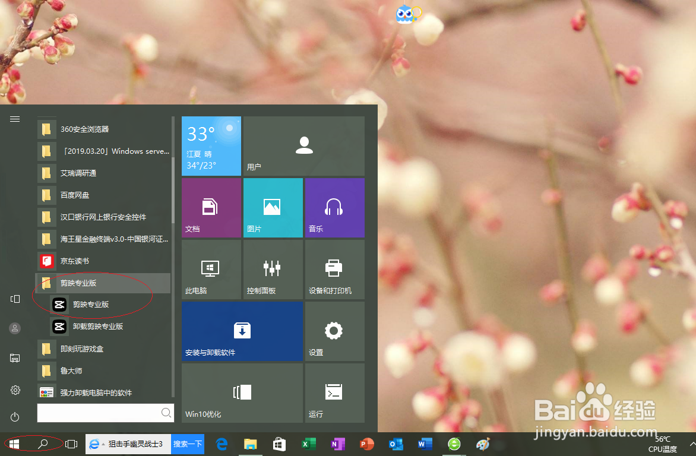The width and height of the screenshot is (696, 456).
Task: Open Task View on the taskbar
Action: coord(71,444)
